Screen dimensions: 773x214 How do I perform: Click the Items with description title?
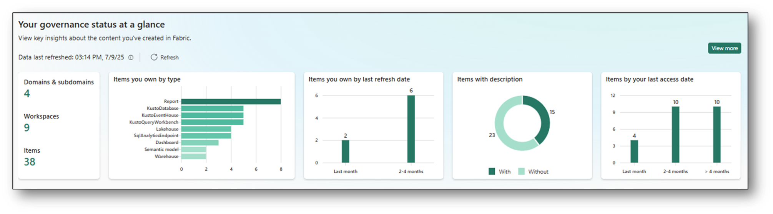(x=490, y=79)
